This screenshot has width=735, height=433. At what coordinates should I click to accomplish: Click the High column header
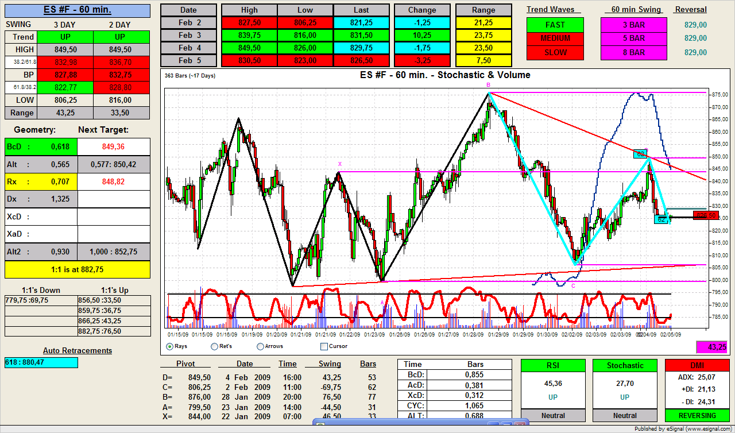coord(249,10)
